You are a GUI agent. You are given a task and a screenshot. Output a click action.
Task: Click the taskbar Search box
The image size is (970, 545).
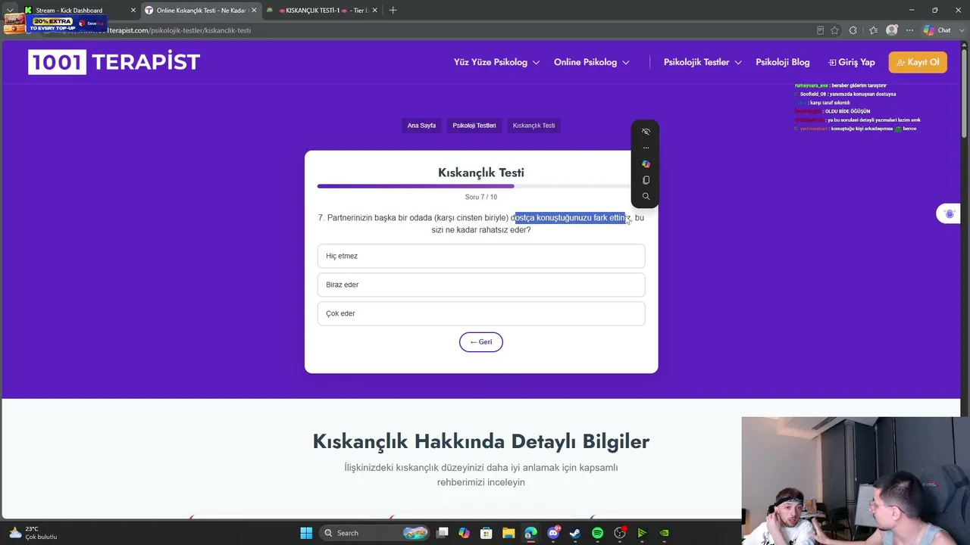(x=374, y=533)
